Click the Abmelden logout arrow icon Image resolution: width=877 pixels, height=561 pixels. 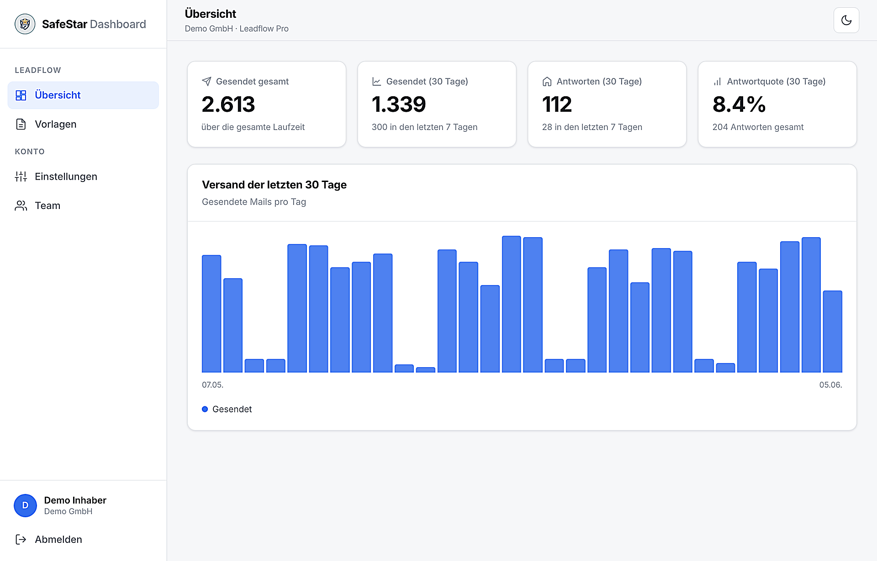(21, 540)
